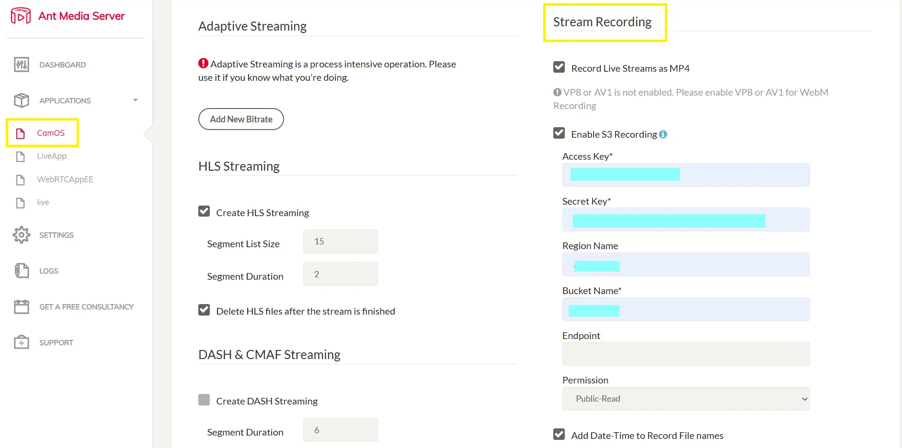Open the Dashboard menu item

point(63,65)
